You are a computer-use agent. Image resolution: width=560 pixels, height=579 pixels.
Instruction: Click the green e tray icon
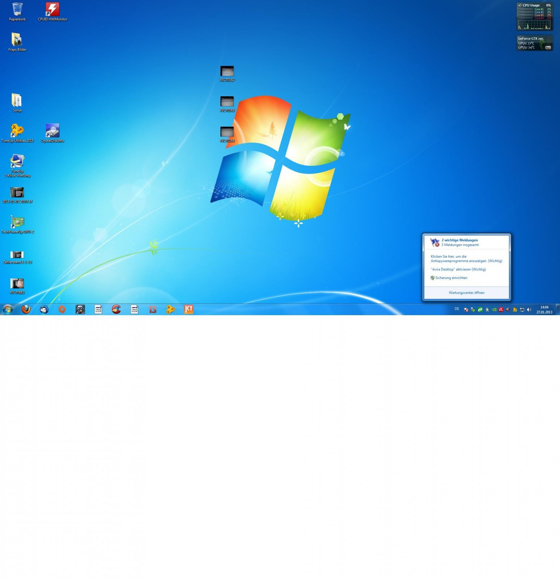[x=480, y=310]
